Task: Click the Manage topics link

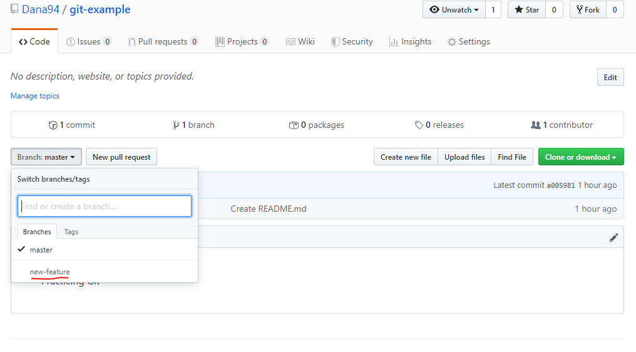Action: click(x=35, y=96)
